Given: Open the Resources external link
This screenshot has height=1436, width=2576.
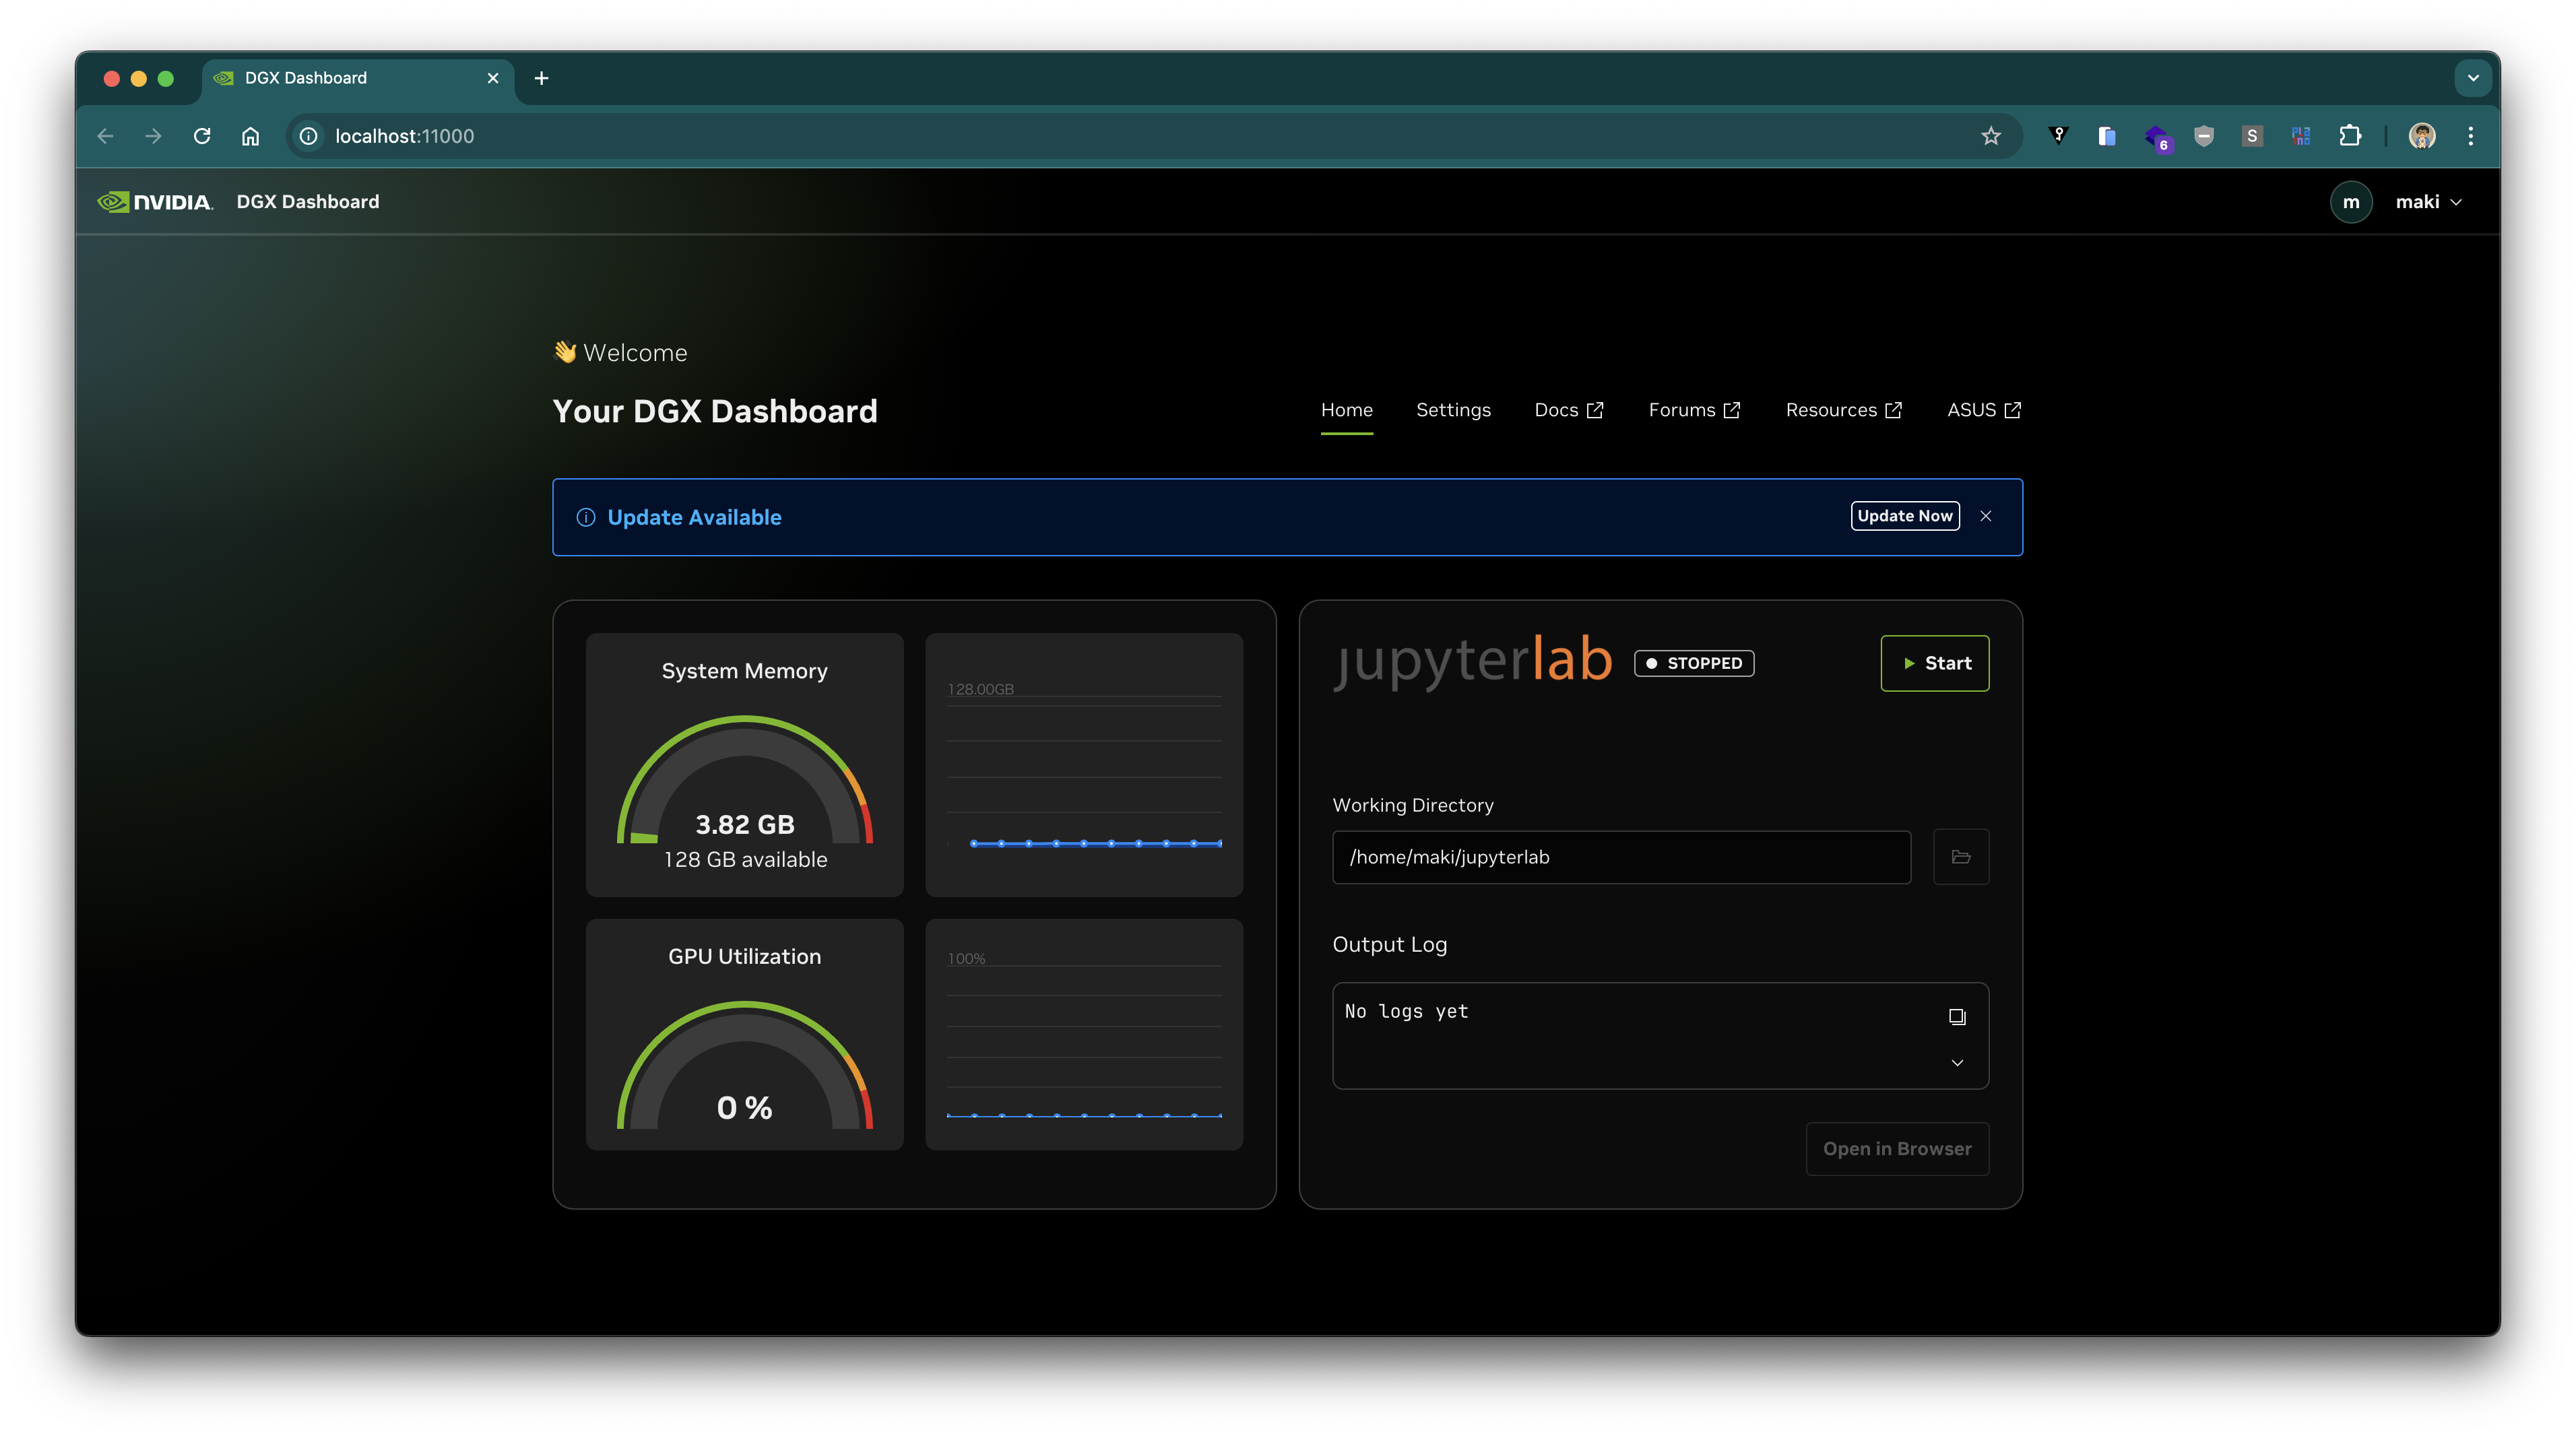Looking at the screenshot, I should [1844, 410].
